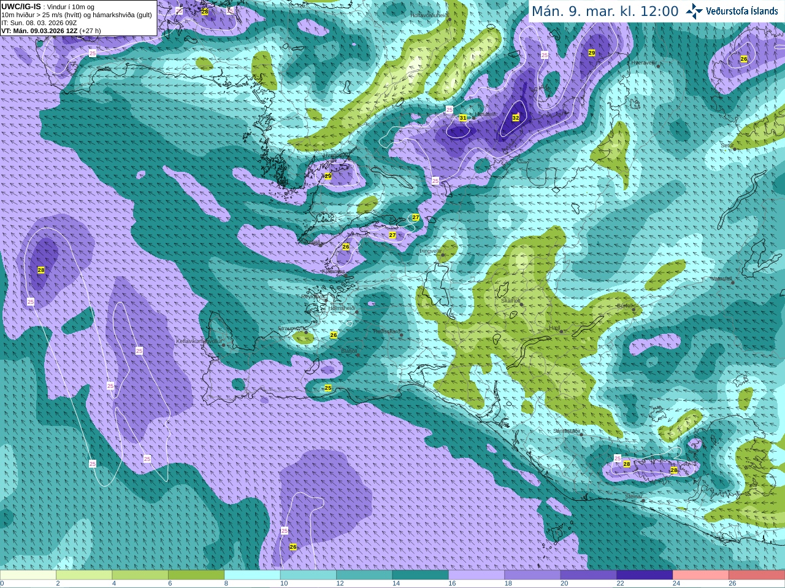The image size is (785, 588).
Task: Click the yellow 29 gust marker west of Hveravellir
Action: [592, 53]
